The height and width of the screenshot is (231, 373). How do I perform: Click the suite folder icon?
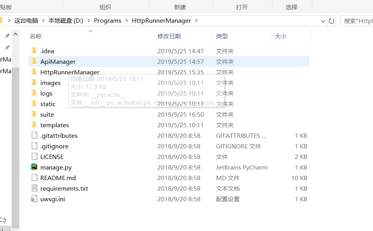point(34,114)
